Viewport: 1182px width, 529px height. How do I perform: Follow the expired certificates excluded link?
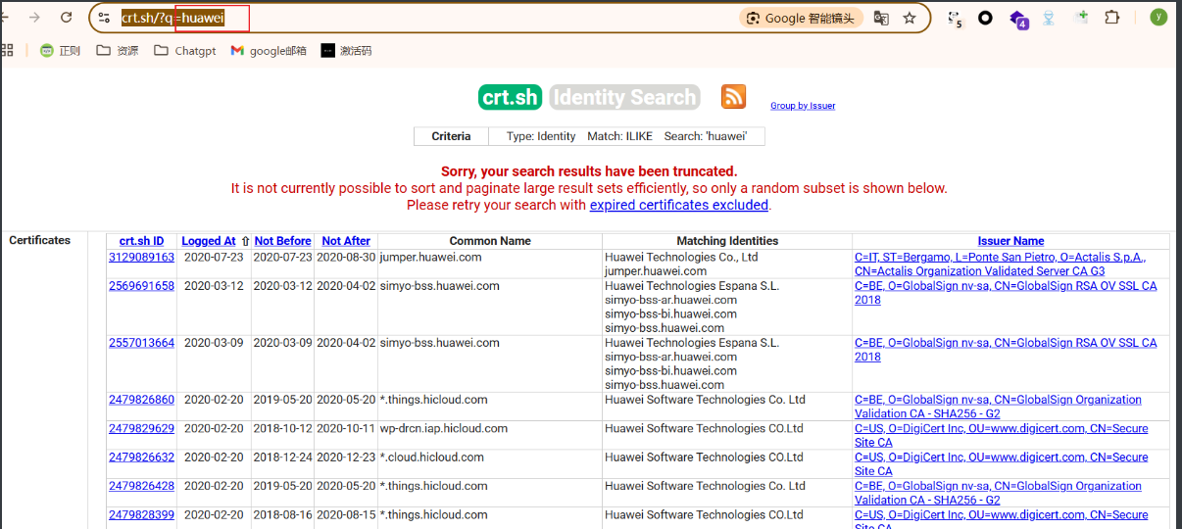click(678, 205)
